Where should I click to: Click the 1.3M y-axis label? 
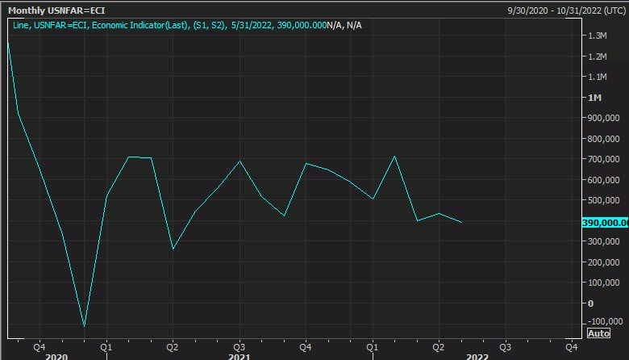pyautogui.click(x=598, y=36)
